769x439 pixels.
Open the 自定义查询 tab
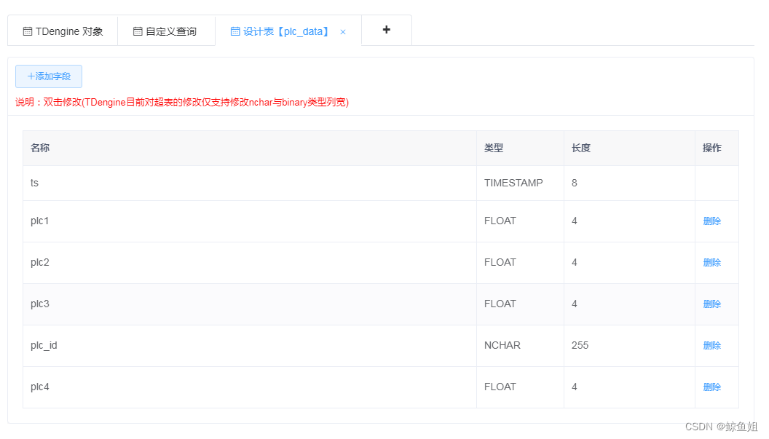click(x=165, y=31)
